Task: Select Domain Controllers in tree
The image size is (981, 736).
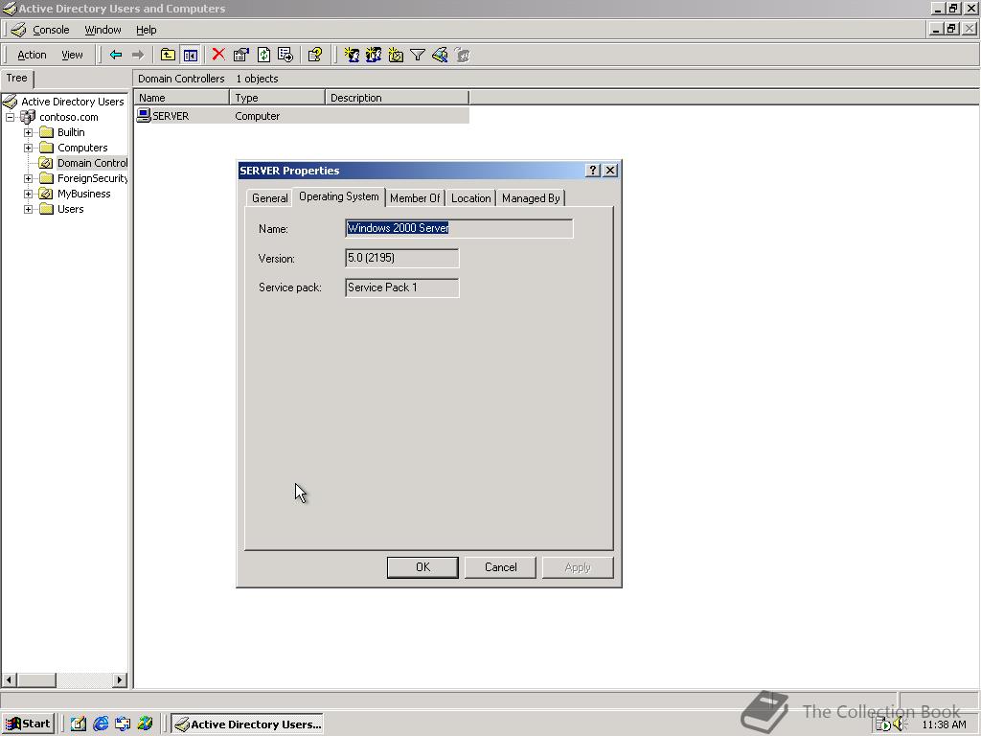Action: pos(92,163)
